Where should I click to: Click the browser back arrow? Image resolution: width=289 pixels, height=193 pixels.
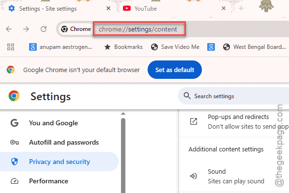click(9, 29)
